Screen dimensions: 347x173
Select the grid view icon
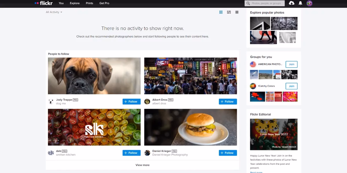[221, 12]
